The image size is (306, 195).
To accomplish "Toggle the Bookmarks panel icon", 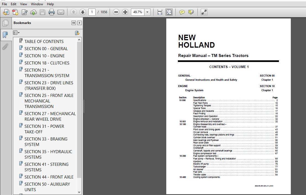I will pyautogui.click(x=6, y=35).
